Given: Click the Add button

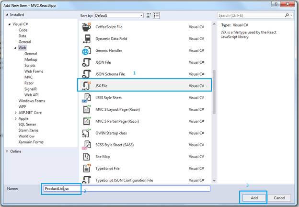Looking at the screenshot, I should 254,198.
